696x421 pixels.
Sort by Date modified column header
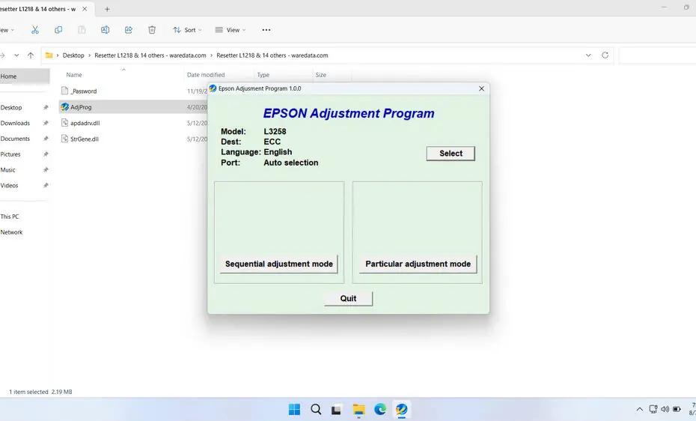[x=206, y=75]
